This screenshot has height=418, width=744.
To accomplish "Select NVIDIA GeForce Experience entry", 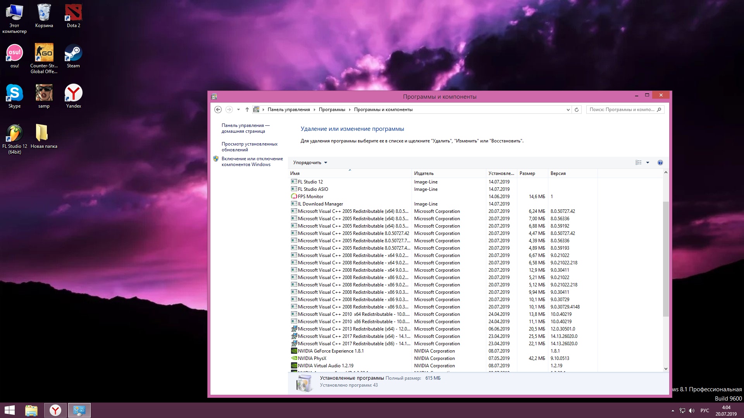I will tap(331, 351).
